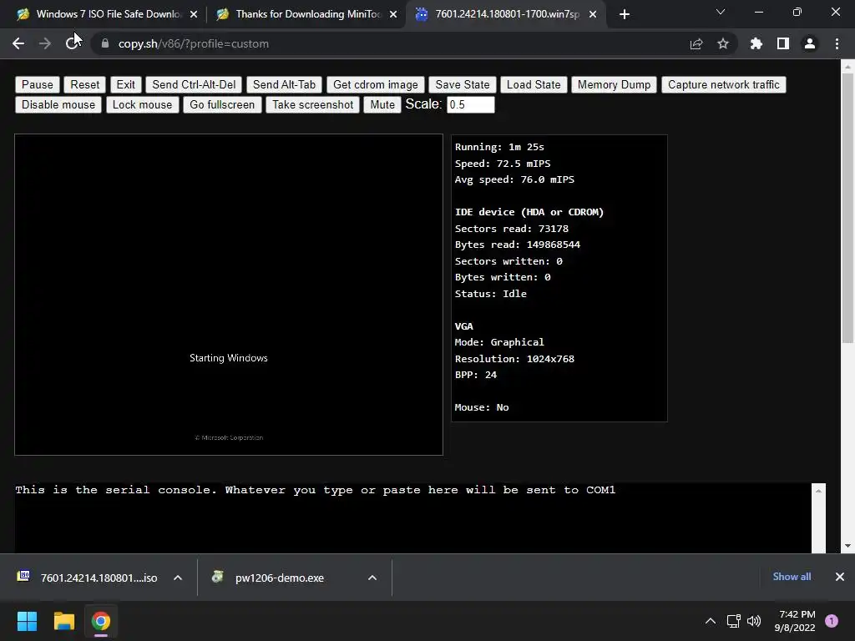Screen dimensions: 855x641
Task: Click the Memory Dump button
Action: point(614,84)
